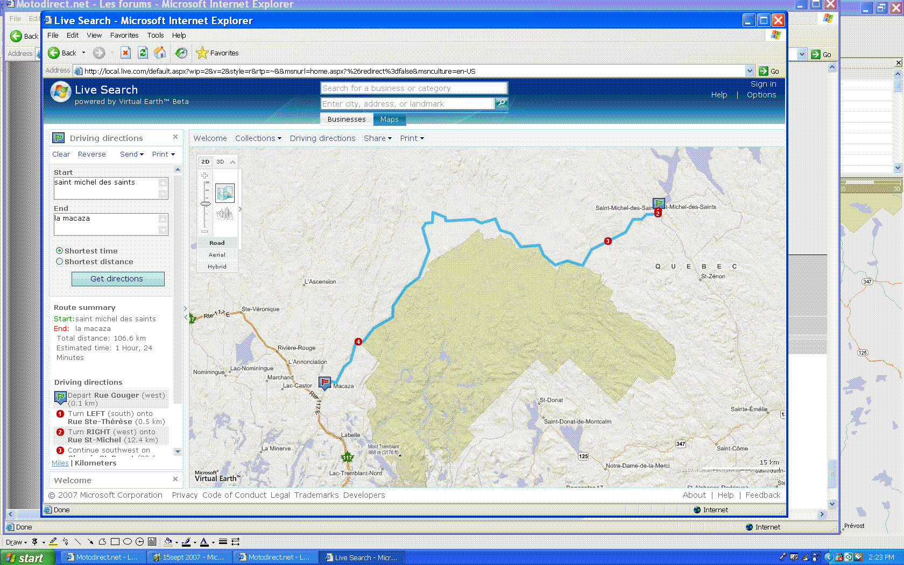This screenshot has height=565, width=904.
Task: Click the red end flag near Macaza
Action: tap(325, 383)
